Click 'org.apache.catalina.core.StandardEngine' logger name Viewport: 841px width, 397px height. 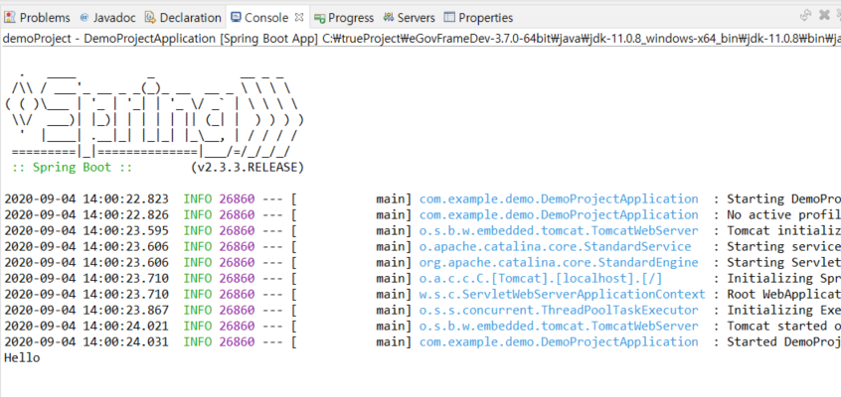tap(559, 263)
